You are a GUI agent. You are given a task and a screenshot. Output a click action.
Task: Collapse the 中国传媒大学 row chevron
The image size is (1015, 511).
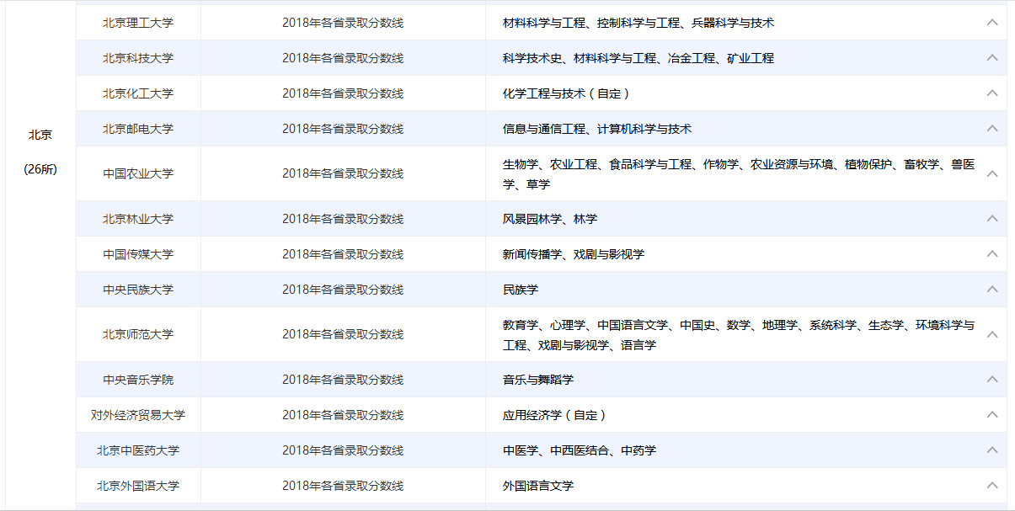click(x=992, y=254)
